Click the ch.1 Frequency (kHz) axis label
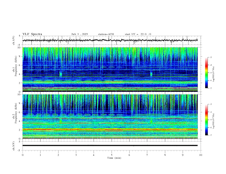 (x=15, y=66)
